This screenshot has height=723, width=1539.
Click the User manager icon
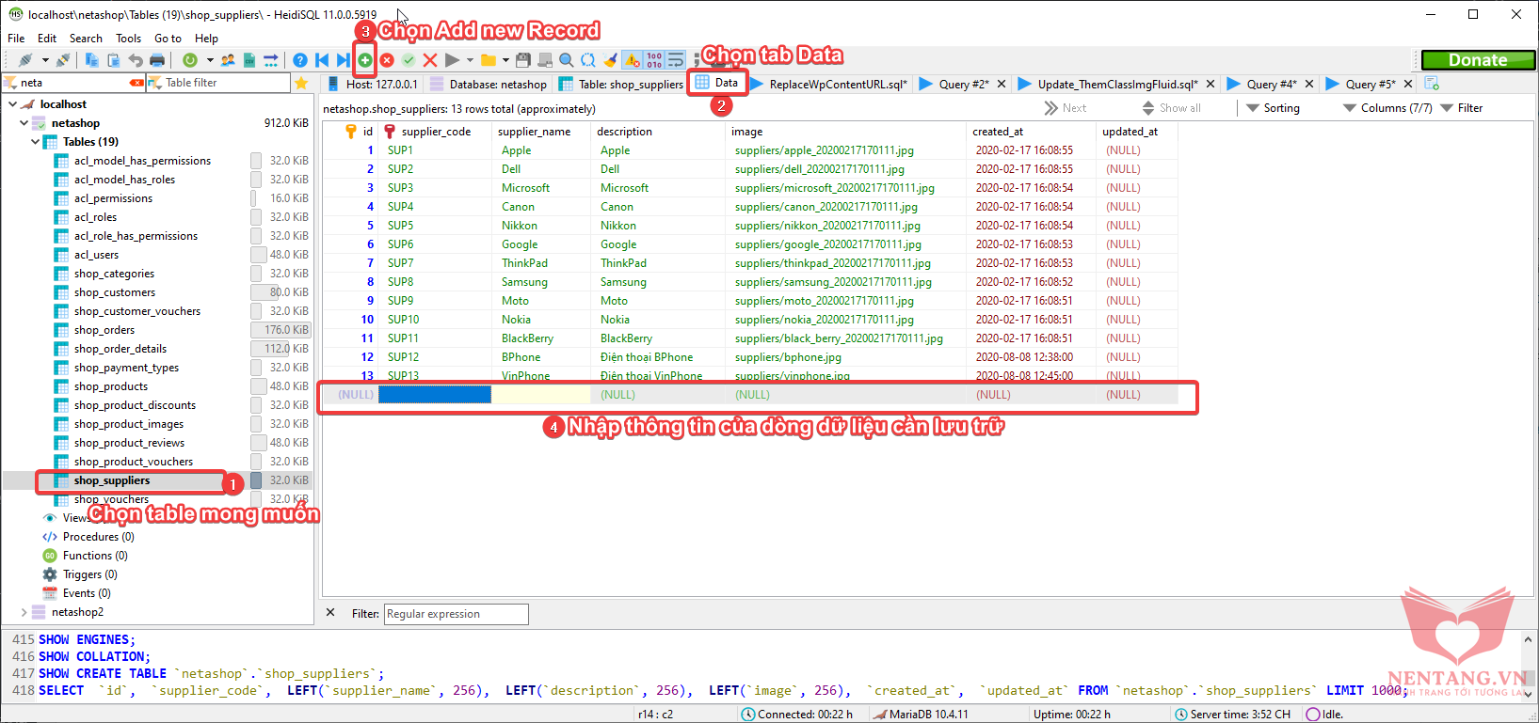coord(228,60)
